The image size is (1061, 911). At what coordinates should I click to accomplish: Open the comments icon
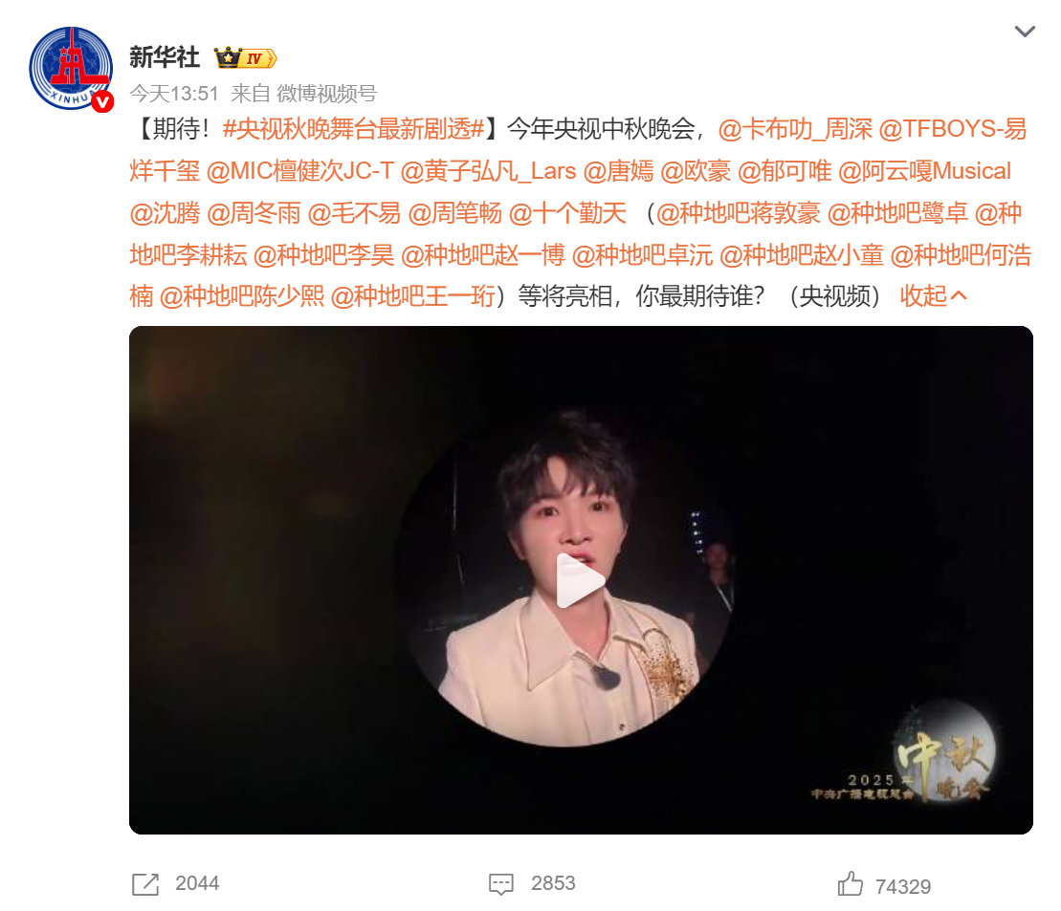[x=501, y=884]
